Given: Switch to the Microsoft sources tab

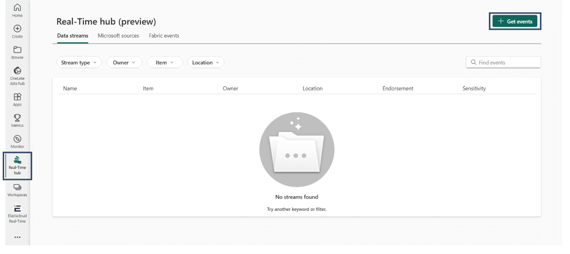Looking at the screenshot, I should pyautogui.click(x=118, y=36).
